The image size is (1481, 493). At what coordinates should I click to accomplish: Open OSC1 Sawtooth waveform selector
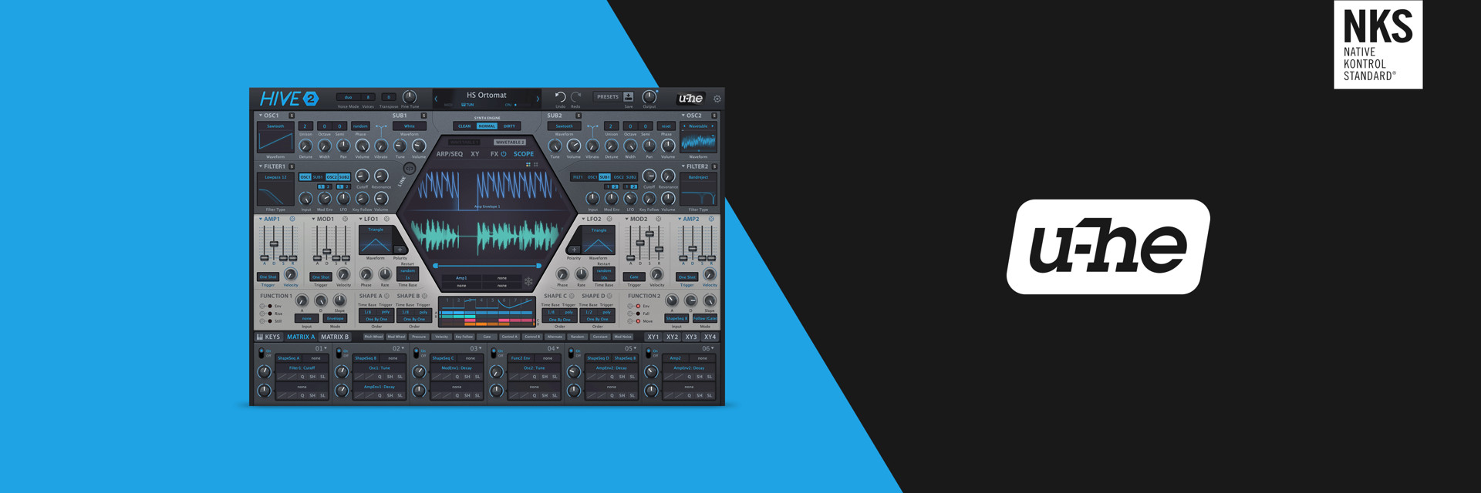(275, 126)
